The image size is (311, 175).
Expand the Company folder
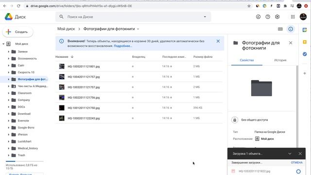pyautogui.click(x=9, y=100)
